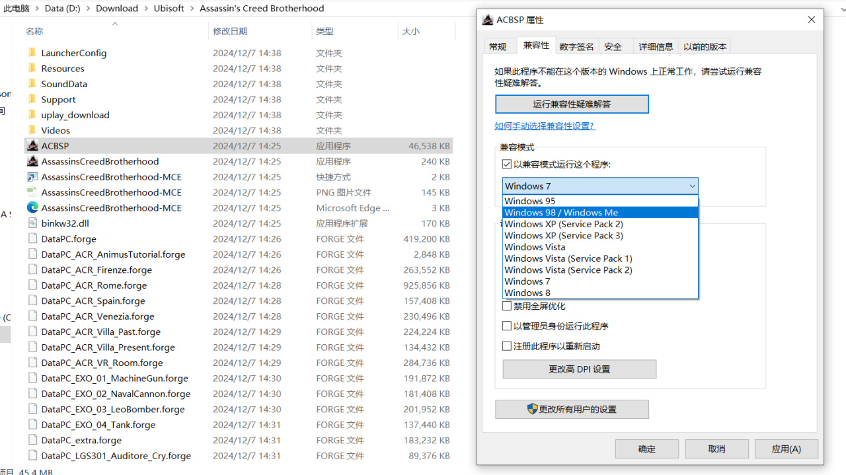Sort files by 名称 column header
The height and width of the screenshot is (475, 846).
point(116,31)
